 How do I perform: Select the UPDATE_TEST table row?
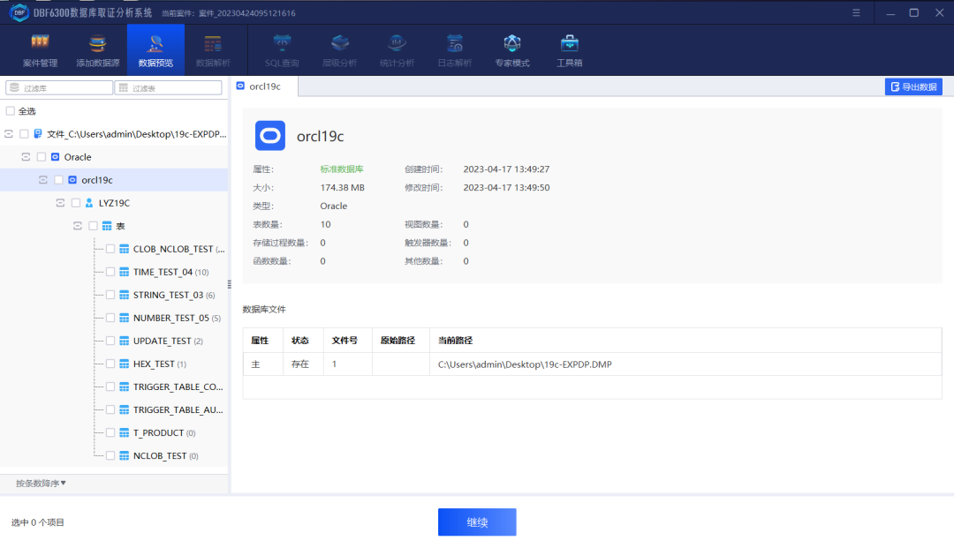pos(114,341)
